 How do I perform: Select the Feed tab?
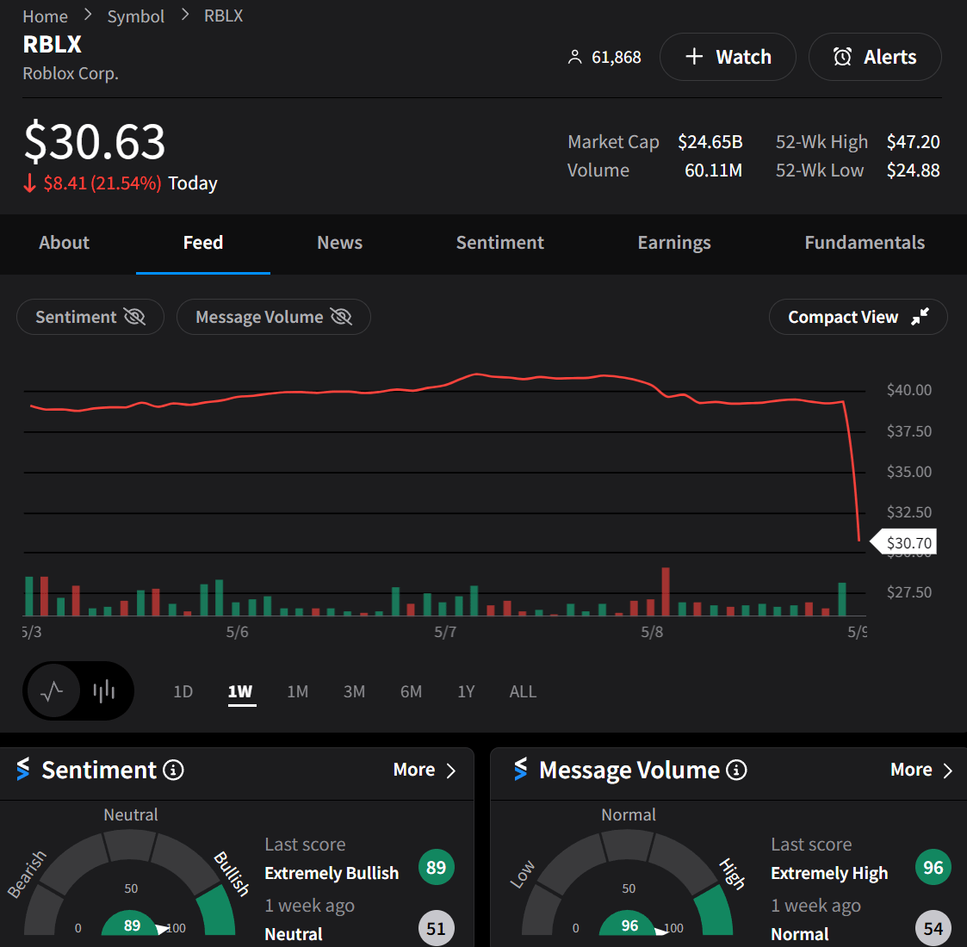(x=203, y=242)
